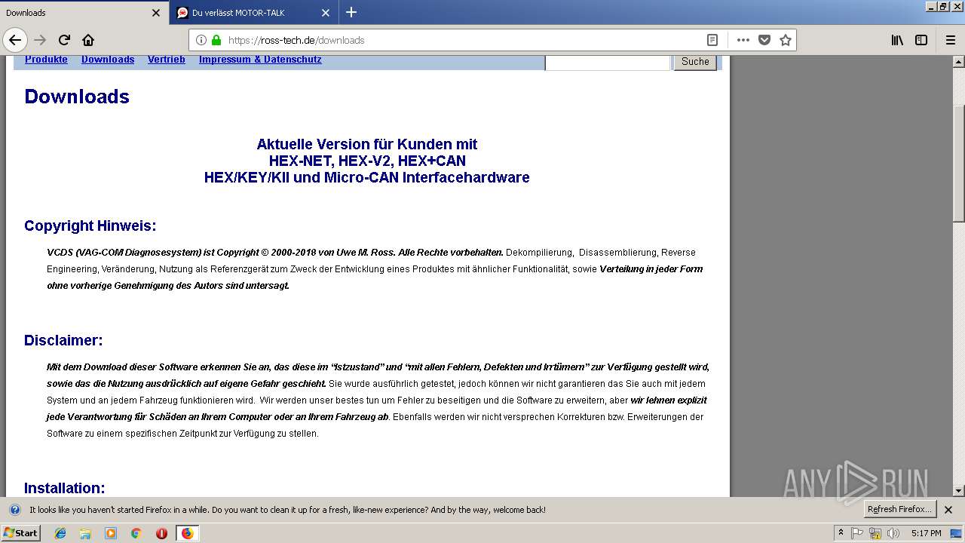
Task: Click the forward navigation arrow
Action: [40, 40]
